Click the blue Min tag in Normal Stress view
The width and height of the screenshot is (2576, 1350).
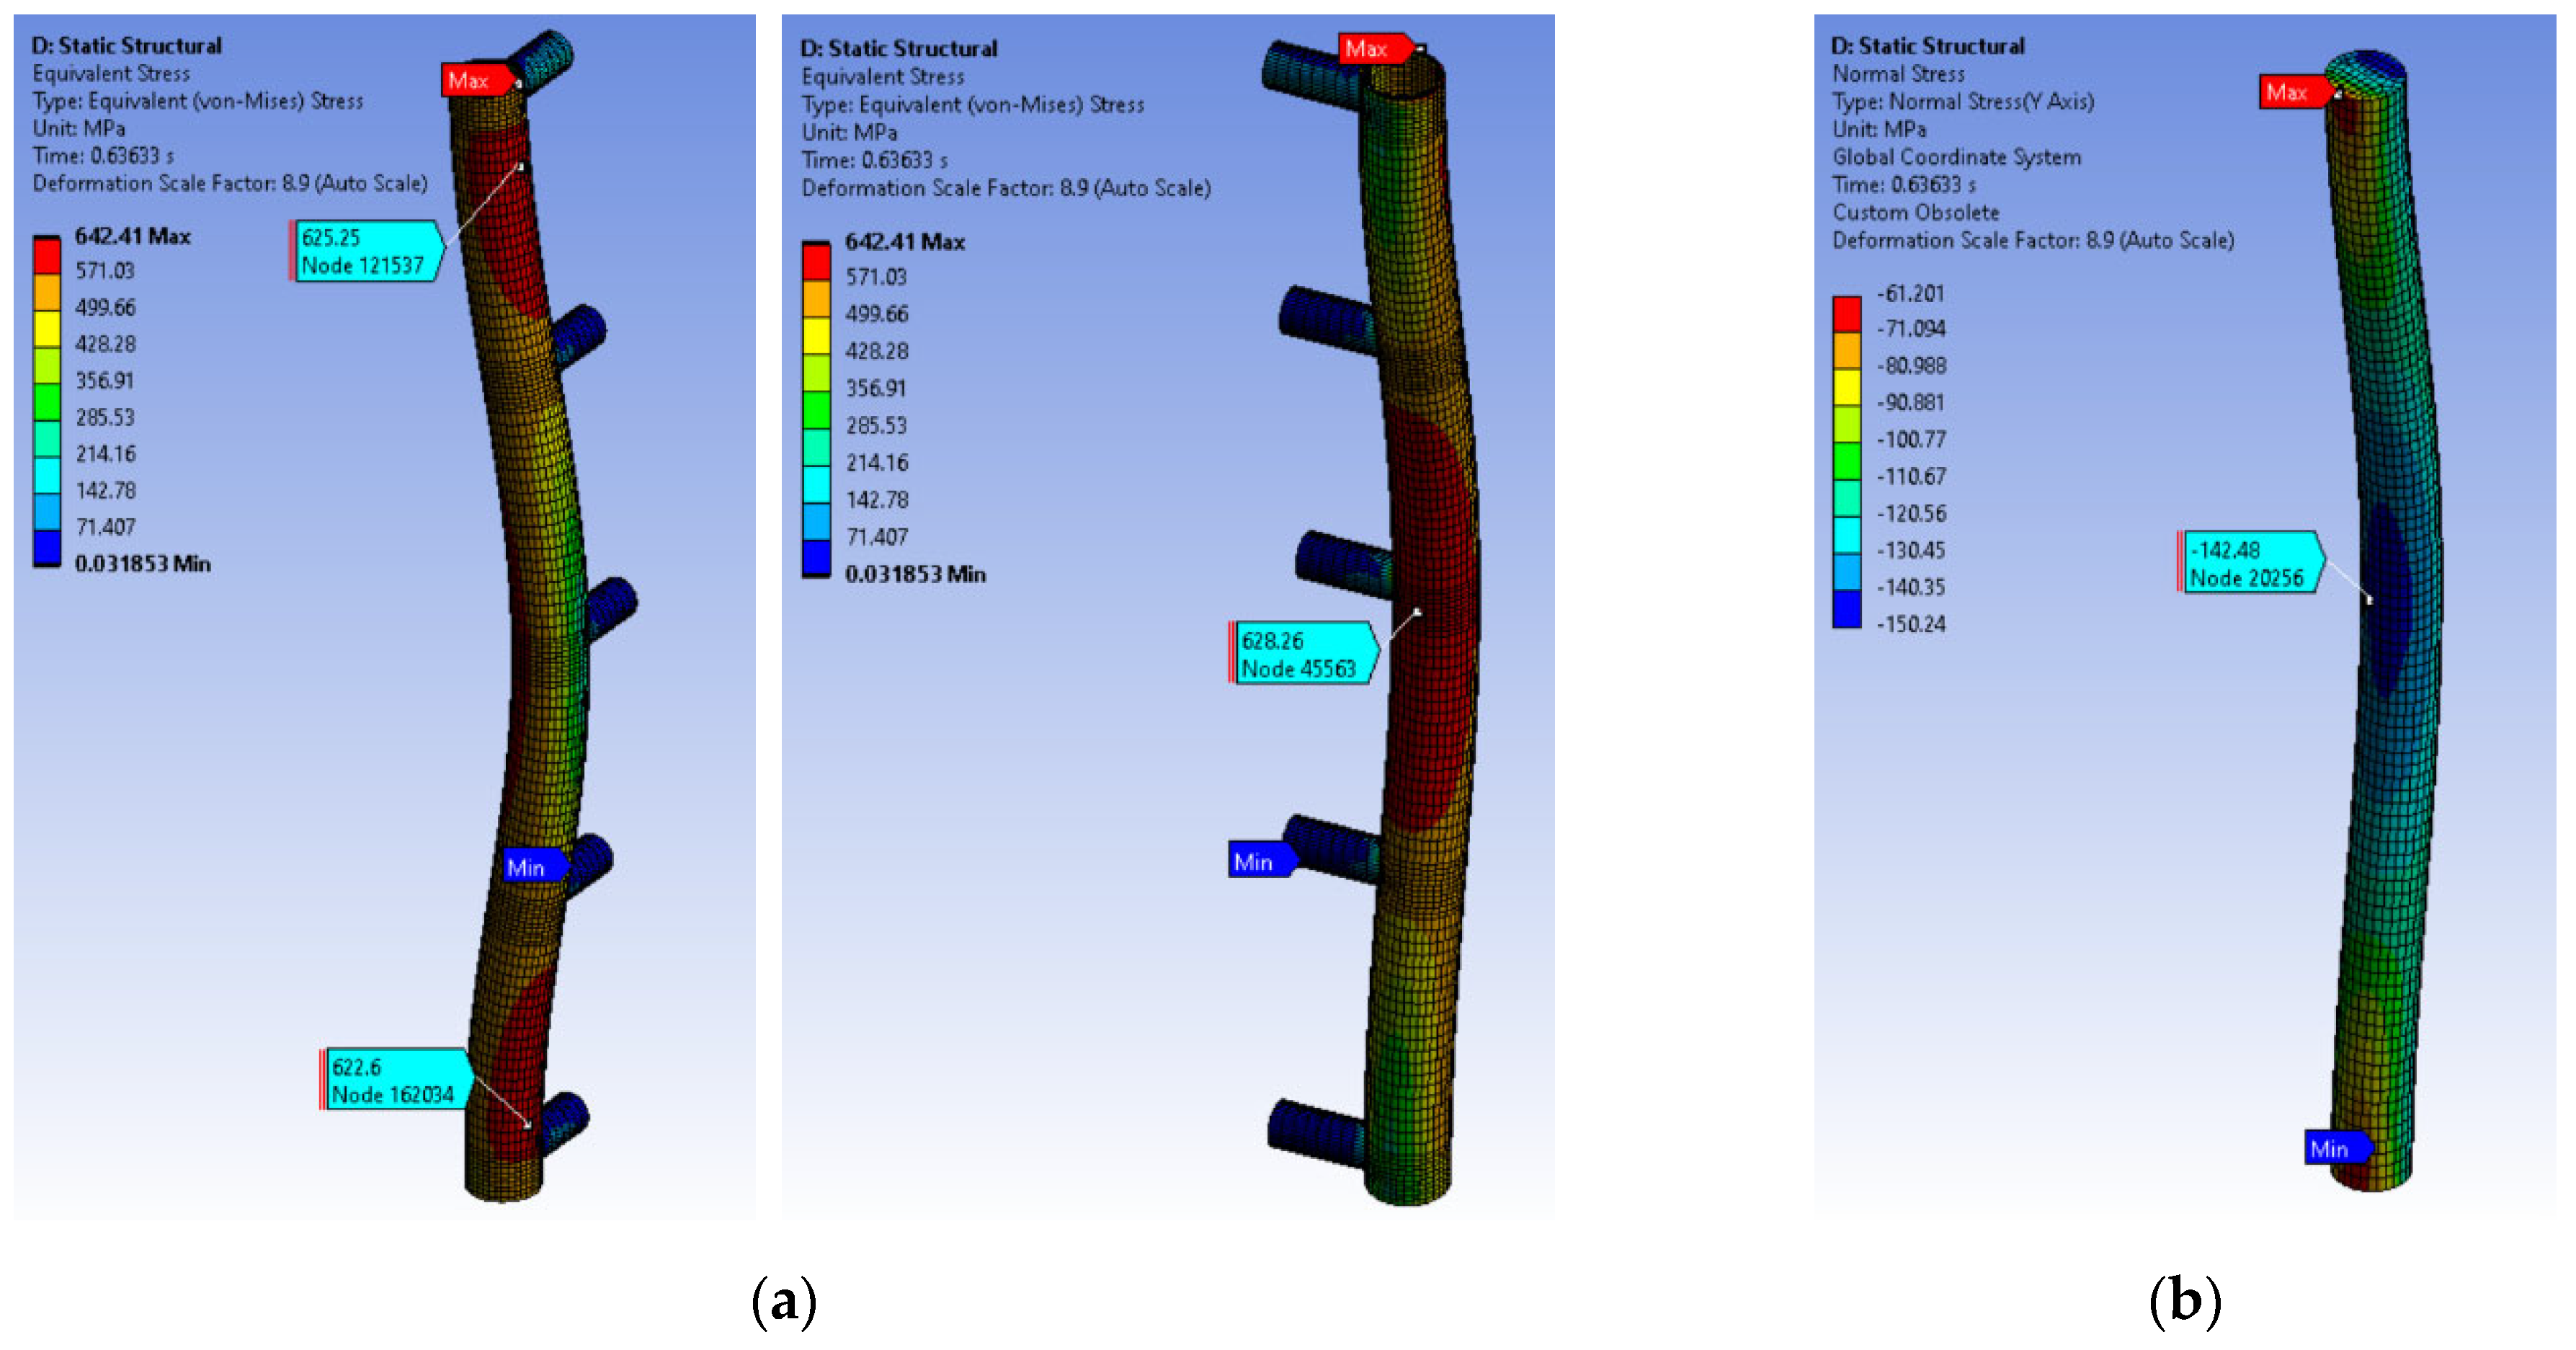(2333, 1148)
